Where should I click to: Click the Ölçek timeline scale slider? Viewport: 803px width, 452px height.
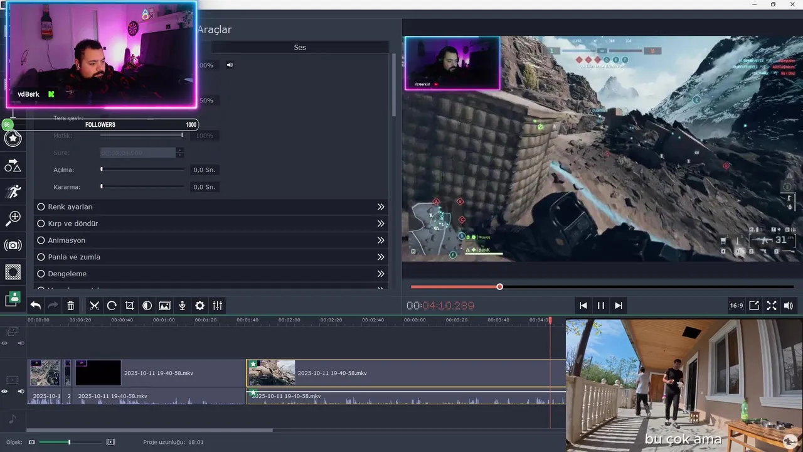pos(70,442)
